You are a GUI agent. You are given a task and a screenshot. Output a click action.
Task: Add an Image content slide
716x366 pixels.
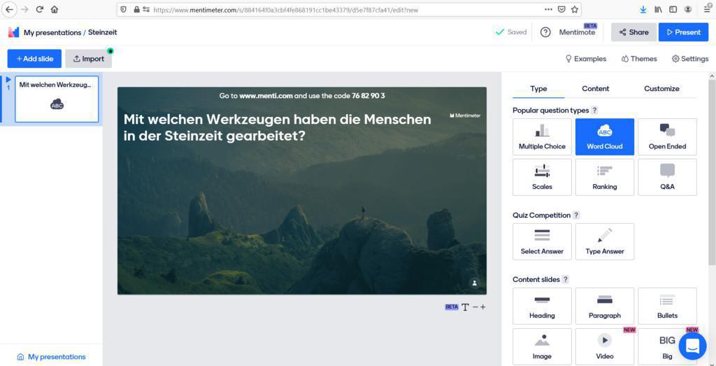pos(542,346)
